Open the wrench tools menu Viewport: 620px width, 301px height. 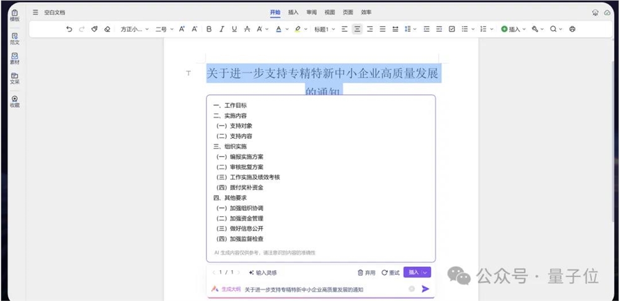coord(538,29)
